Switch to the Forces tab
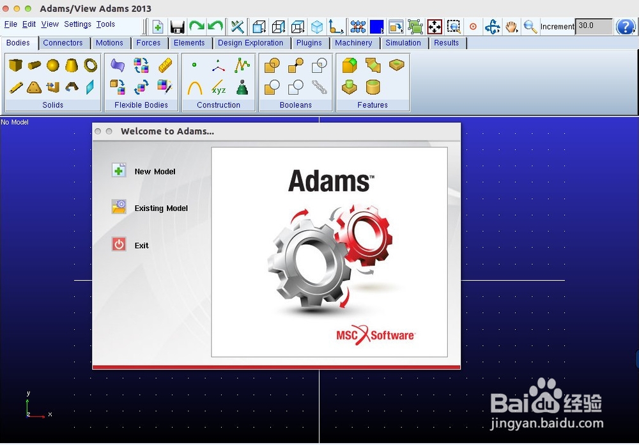 [148, 43]
